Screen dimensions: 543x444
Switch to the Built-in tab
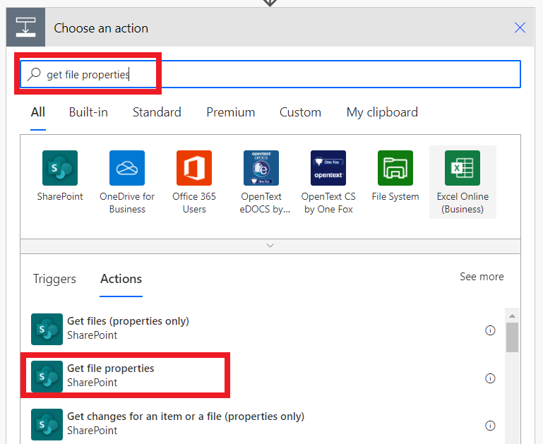(88, 112)
